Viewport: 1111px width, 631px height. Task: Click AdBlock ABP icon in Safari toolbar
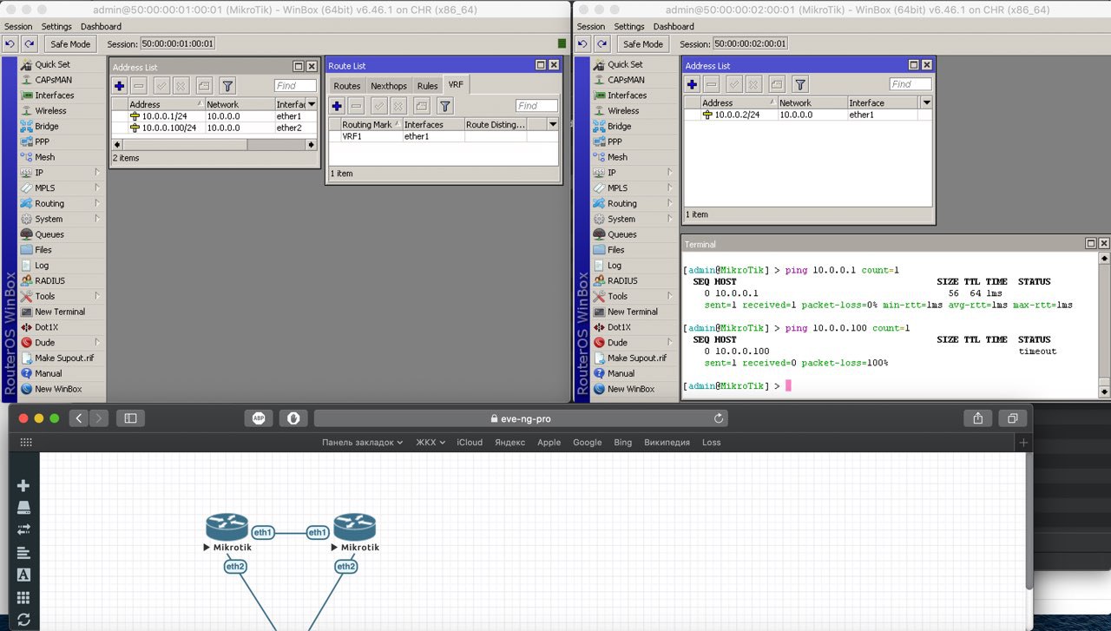(x=259, y=418)
